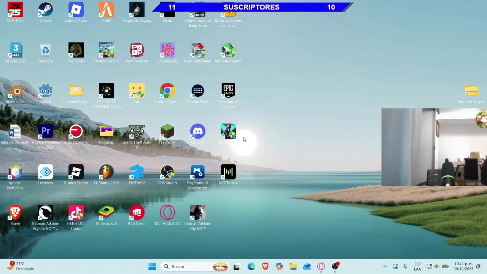Select the Roblox Studio icon
487x274 pixels.
click(x=76, y=172)
